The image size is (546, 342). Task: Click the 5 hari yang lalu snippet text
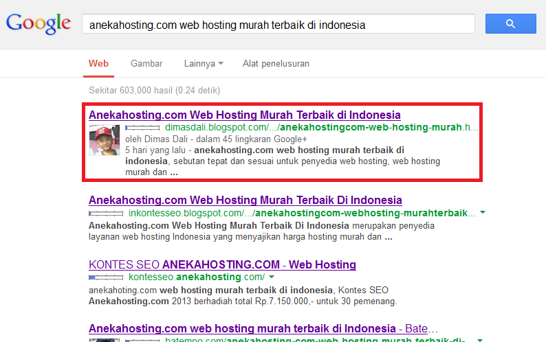(155, 150)
